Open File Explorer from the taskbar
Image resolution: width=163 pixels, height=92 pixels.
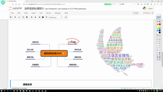pos(26,91)
